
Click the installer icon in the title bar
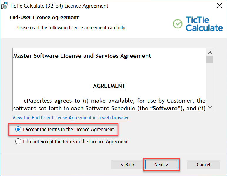(5, 6)
